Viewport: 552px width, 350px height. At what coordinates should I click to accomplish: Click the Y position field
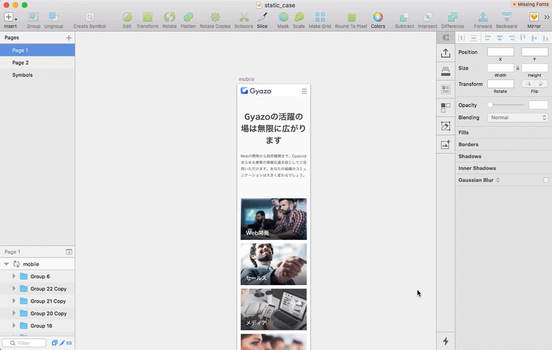coord(535,52)
